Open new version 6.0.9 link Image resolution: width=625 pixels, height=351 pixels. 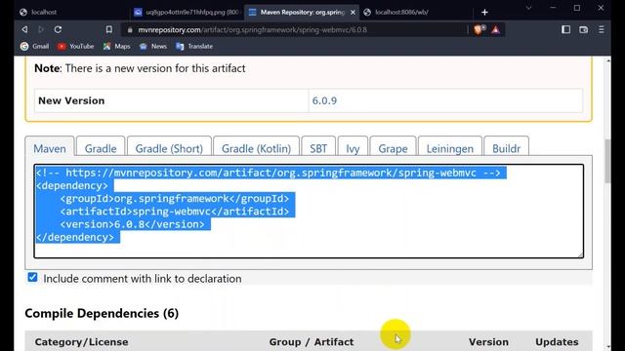324,100
